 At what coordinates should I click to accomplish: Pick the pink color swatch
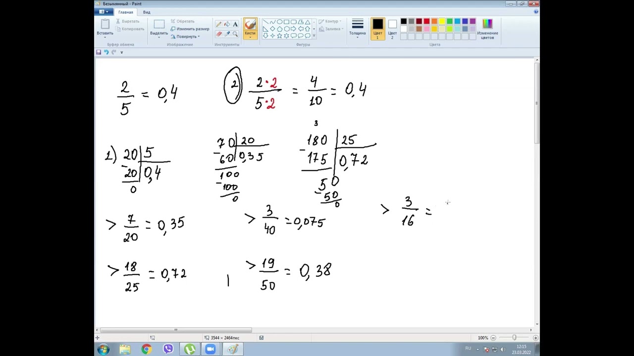click(426, 29)
